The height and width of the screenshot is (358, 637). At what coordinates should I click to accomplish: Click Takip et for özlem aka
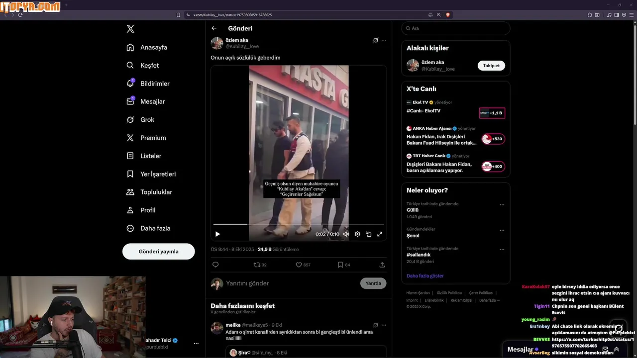coord(491,66)
